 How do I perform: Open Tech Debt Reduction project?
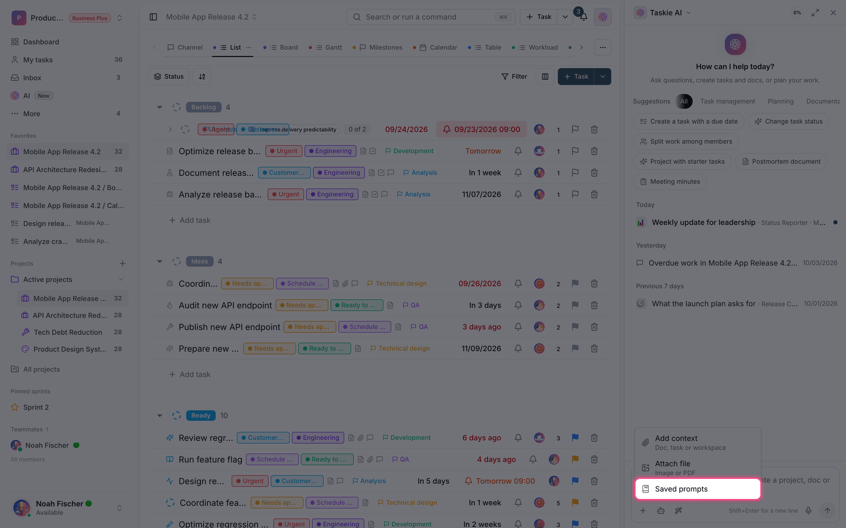(72, 332)
